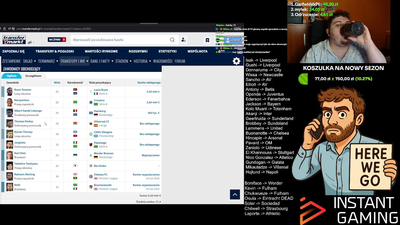The image size is (400, 225).
Task: Sort table by Wiek column
Action: tap(57, 82)
